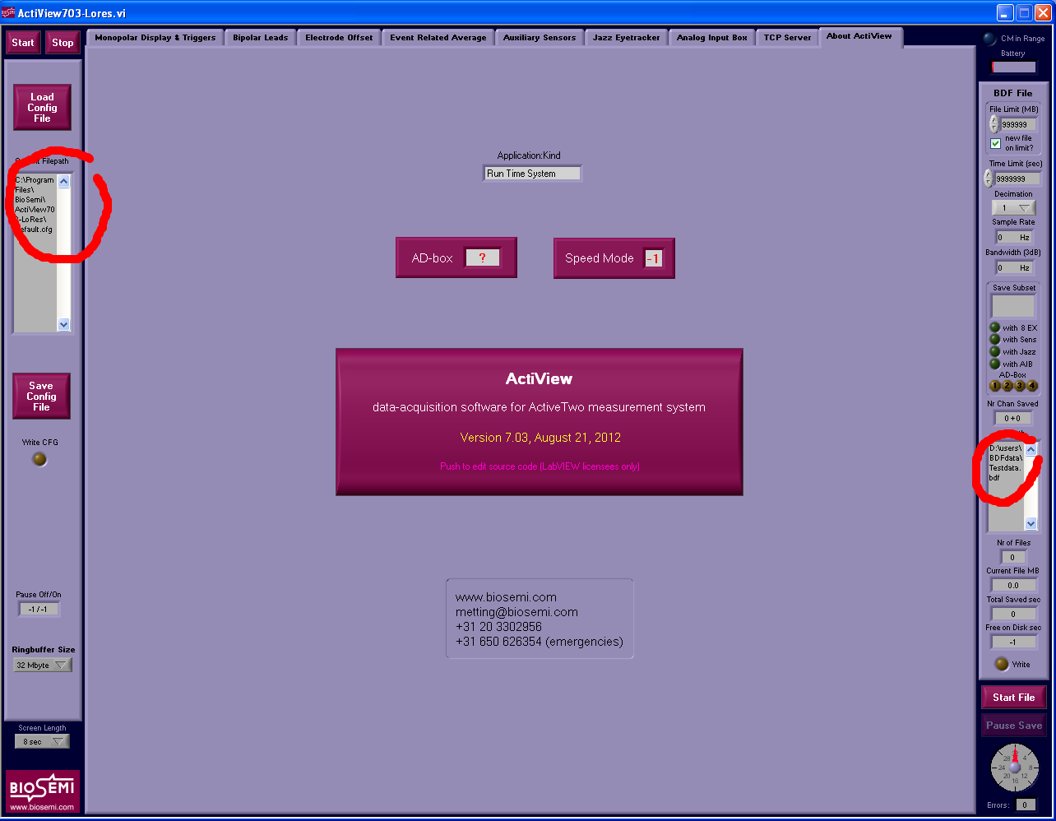Click the Speed Mode indicator showing -1
Viewport: 1056px width, 821px height.
[x=654, y=258]
